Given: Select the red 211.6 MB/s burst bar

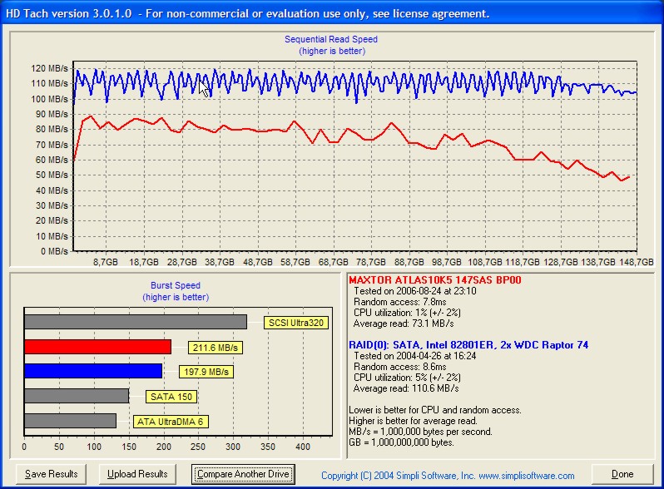Looking at the screenshot, I should [98, 347].
